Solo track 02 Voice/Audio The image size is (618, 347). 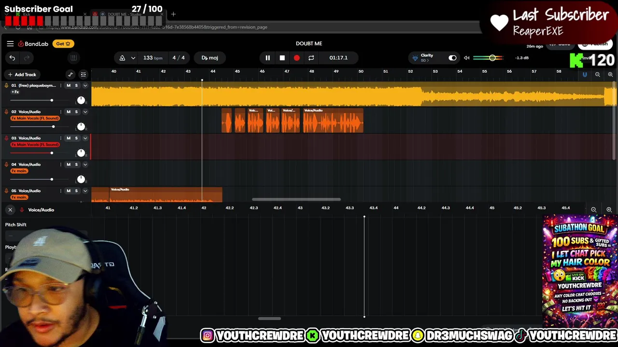[76, 112]
